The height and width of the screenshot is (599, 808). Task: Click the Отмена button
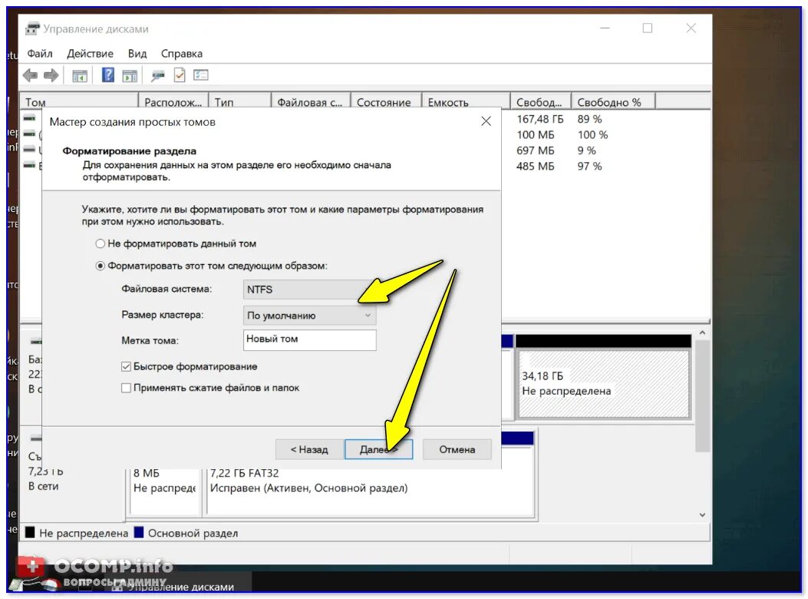457,449
